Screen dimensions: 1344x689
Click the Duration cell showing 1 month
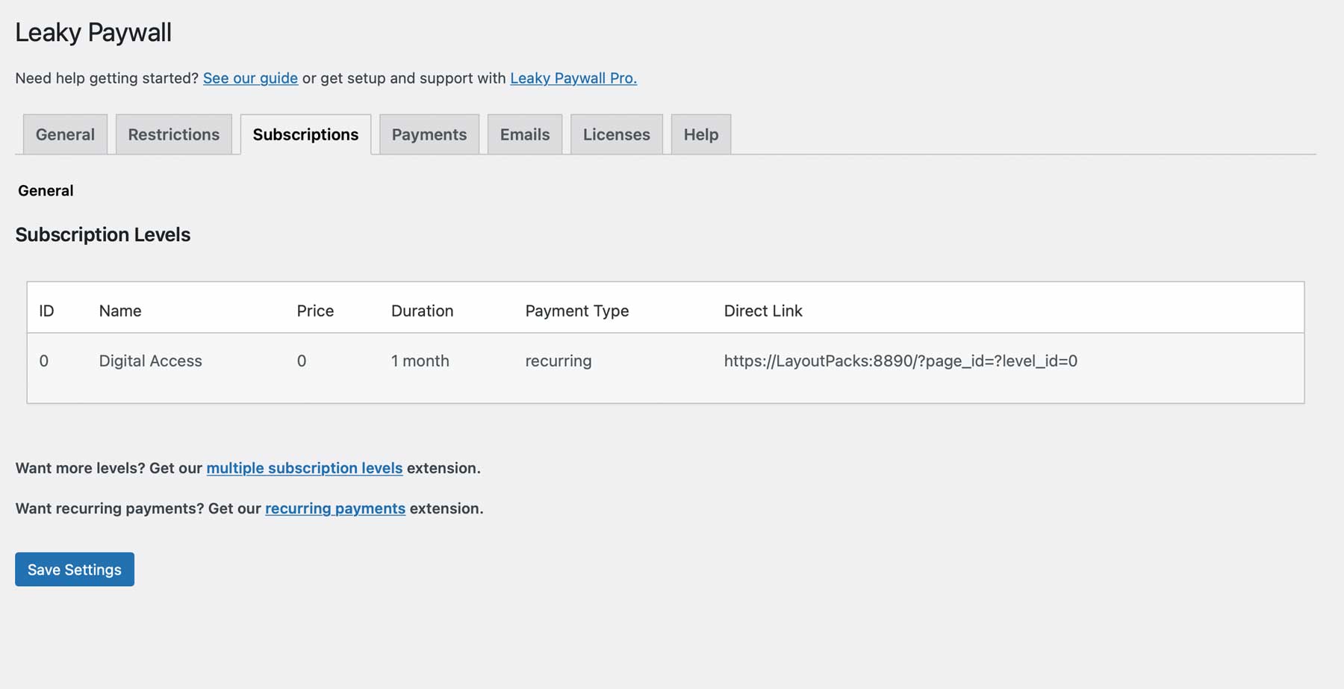[420, 361]
